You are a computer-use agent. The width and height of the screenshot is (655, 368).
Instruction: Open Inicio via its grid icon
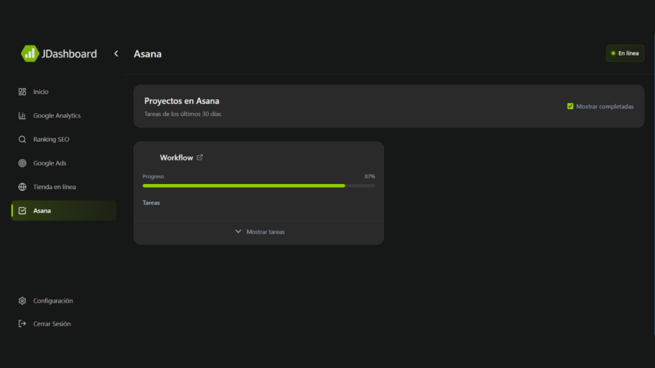coord(22,92)
